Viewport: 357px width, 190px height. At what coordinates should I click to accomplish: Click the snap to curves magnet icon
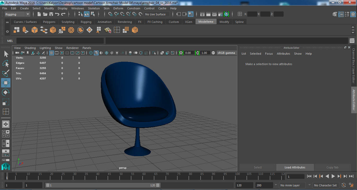click(x=117, y=14)
